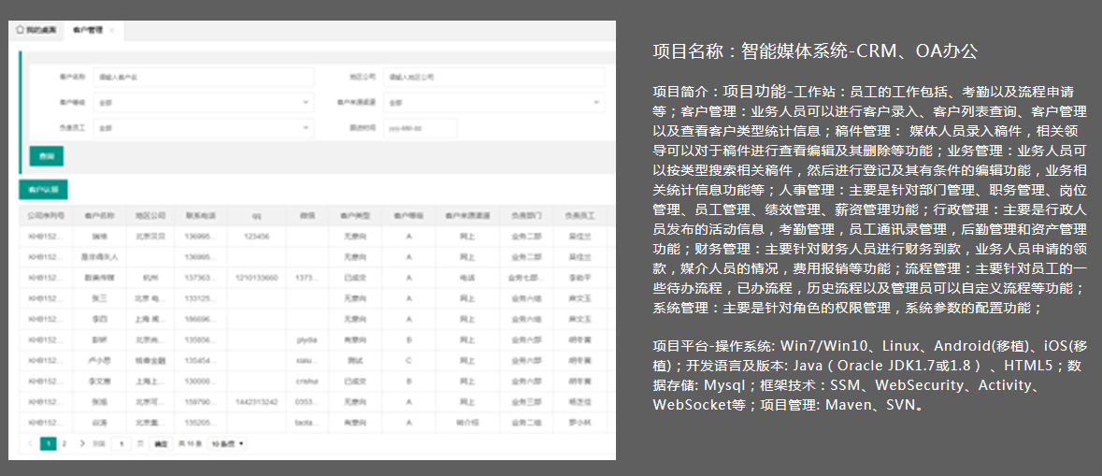Viewport: 1102px width, 476px height.
Task: Close the 客户管理 tab with its X icon
Action: (x=112, y=31)
